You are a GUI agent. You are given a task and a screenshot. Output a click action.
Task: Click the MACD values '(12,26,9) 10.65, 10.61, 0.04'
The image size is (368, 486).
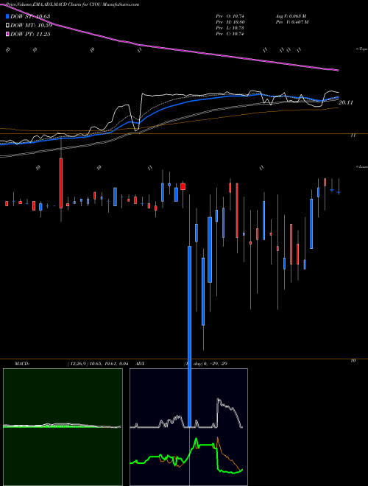coord(98,364)
